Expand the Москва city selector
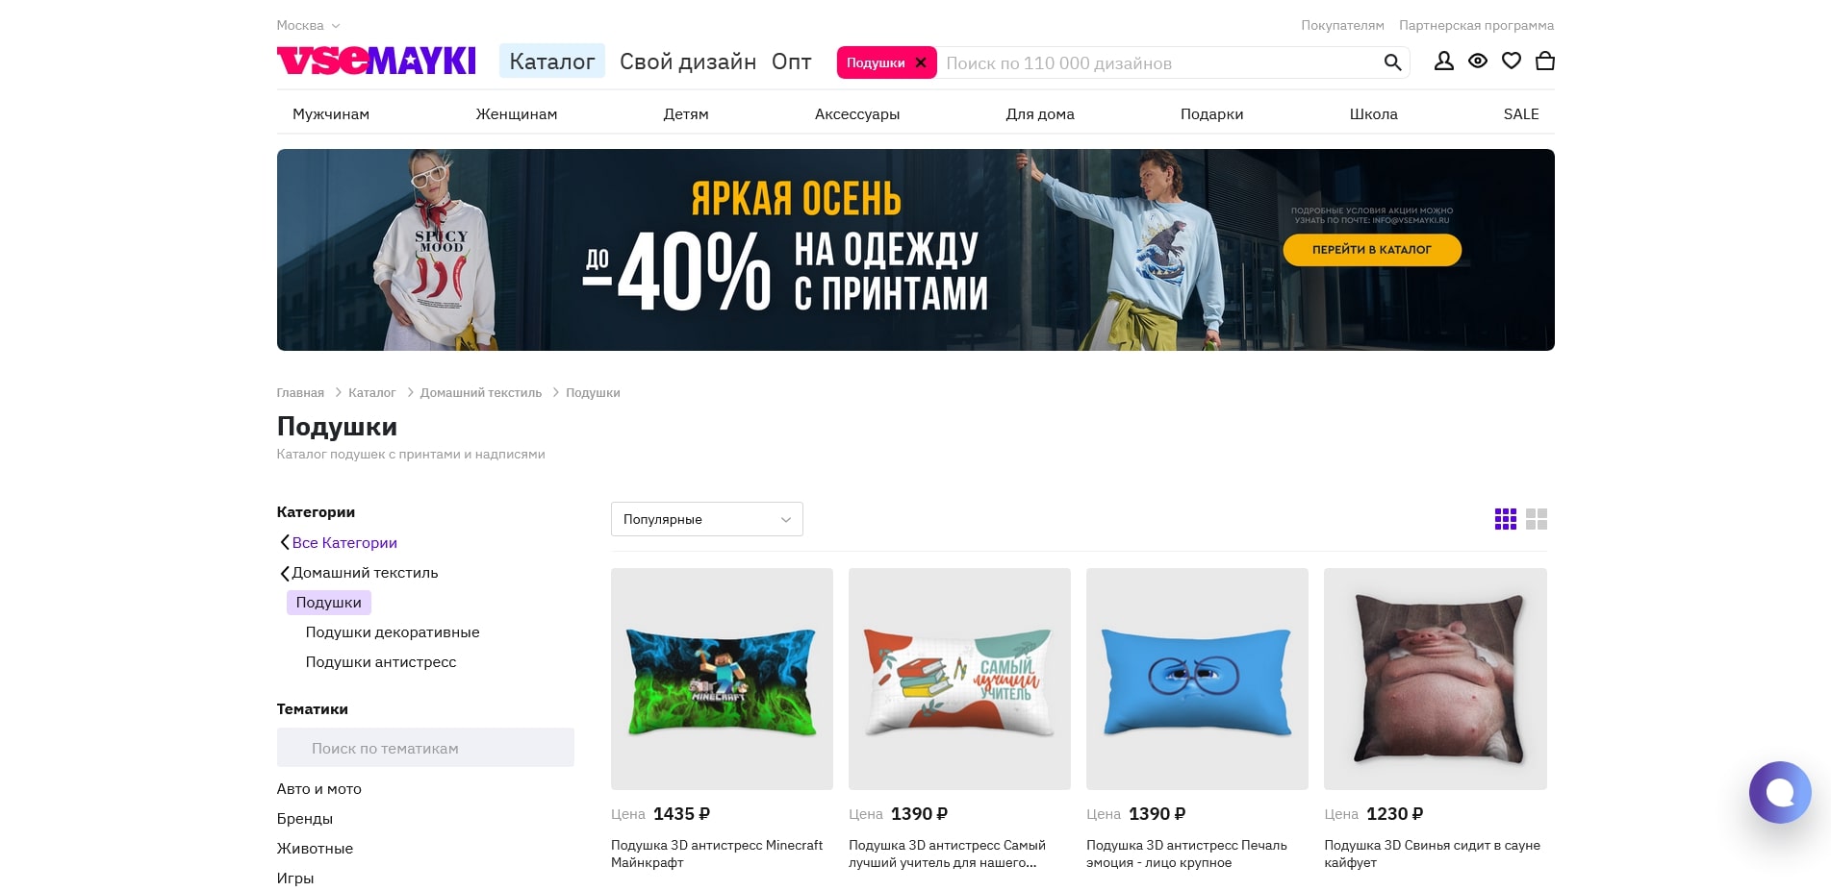 (308, 26)
